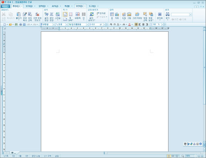Toggle Underline (가) formatting
The height and width of the screenshot is (158, 206).
click(x=118, y=24)
